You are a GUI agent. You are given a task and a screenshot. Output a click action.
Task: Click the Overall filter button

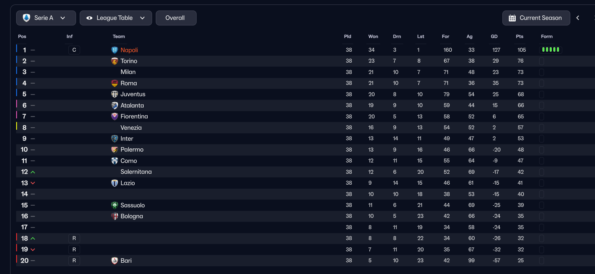click(176, 18)
